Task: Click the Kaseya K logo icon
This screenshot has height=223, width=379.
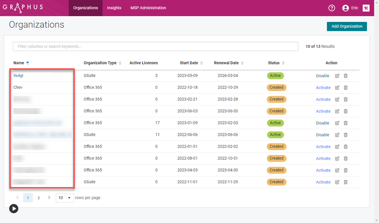Action: pos(366,8)
